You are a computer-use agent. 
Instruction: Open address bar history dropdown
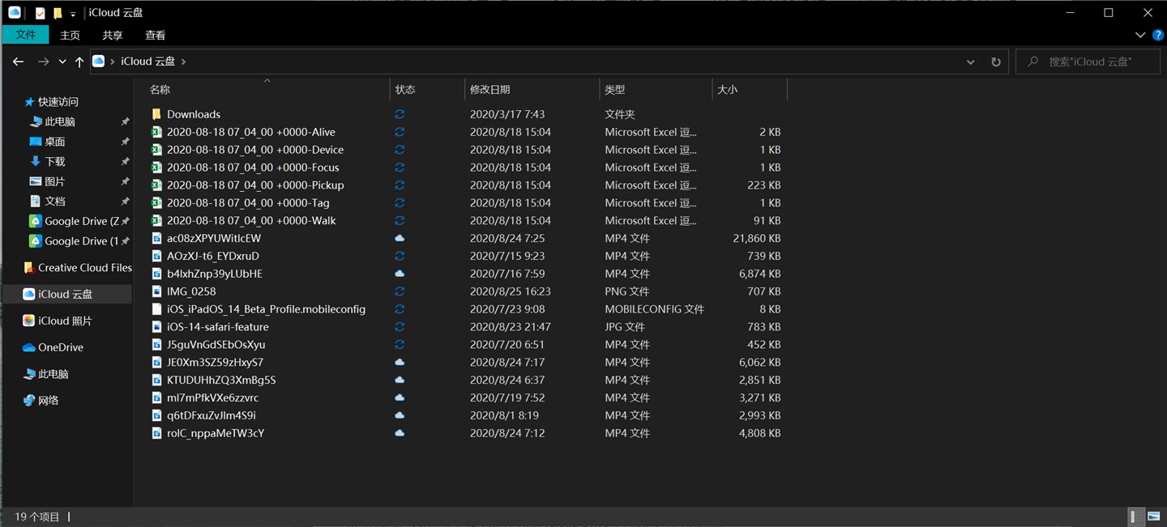pyautogui.click(x=971, y=62)
